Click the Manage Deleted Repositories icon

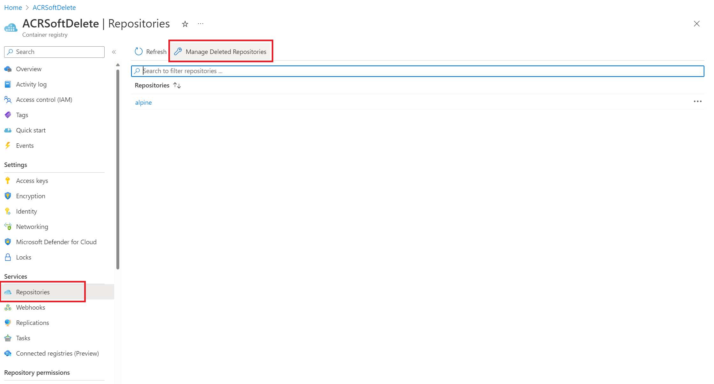178,51
